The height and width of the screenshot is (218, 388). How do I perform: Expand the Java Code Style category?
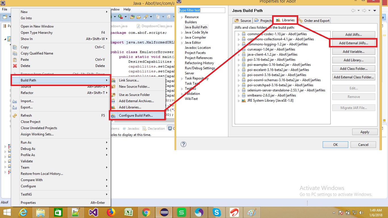pos(182,32)
